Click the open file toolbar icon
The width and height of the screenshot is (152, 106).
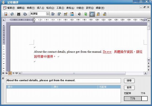12,14
